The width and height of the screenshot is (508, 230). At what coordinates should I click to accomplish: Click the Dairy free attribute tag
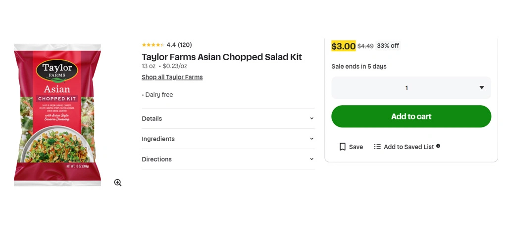[x=159, y=95]
